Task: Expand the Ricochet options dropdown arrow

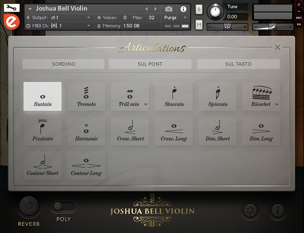Action: (277, 105)
